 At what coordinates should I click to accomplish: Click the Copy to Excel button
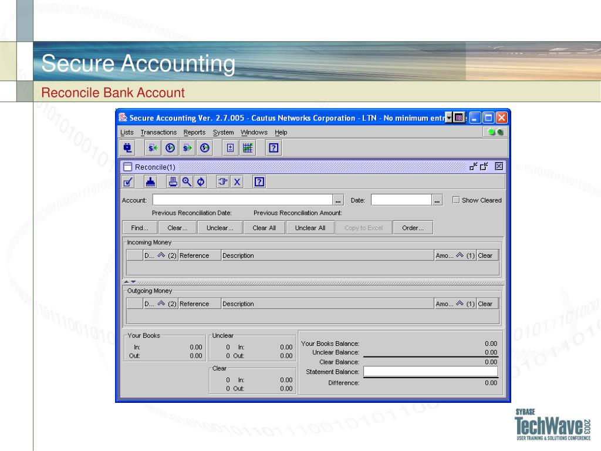pyautogui.click(x=363, y=228)
